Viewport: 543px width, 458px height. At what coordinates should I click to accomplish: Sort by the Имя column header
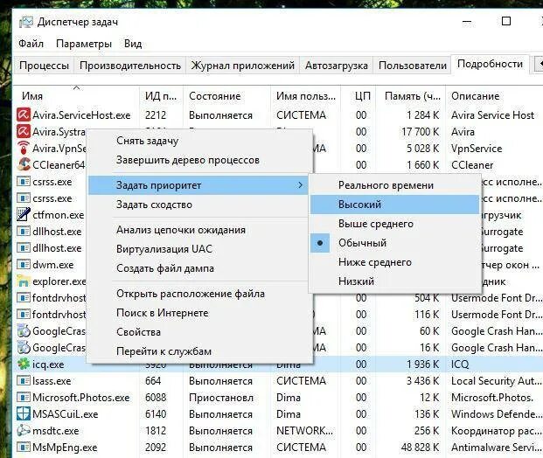tap(77, 96)
